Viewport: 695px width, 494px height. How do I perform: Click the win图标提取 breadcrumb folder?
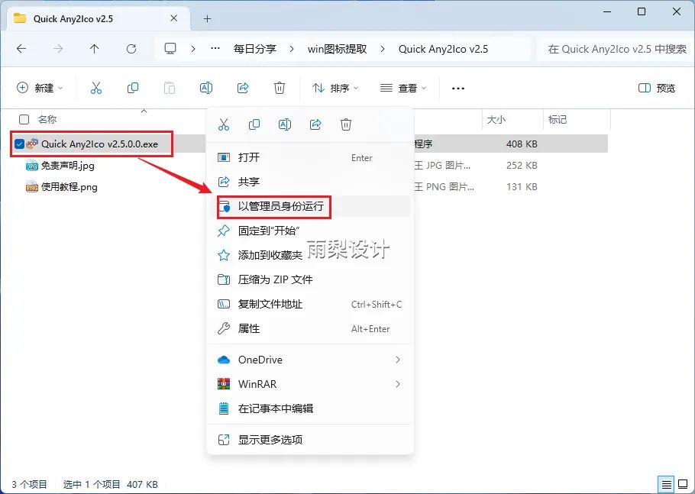click(338, 49)
